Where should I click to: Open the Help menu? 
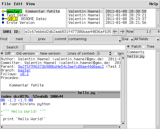click(154, 4)
